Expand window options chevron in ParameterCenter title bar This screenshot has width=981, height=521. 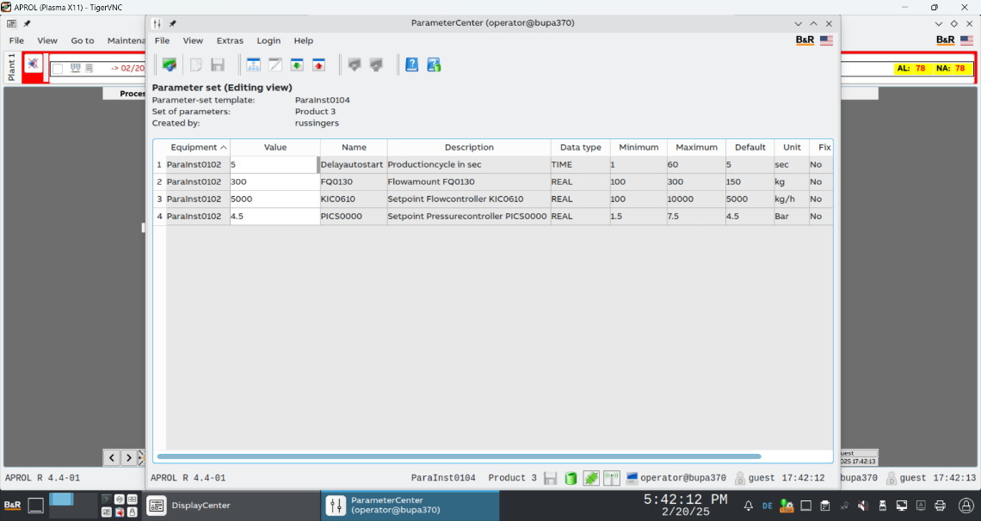pos(798,24)
